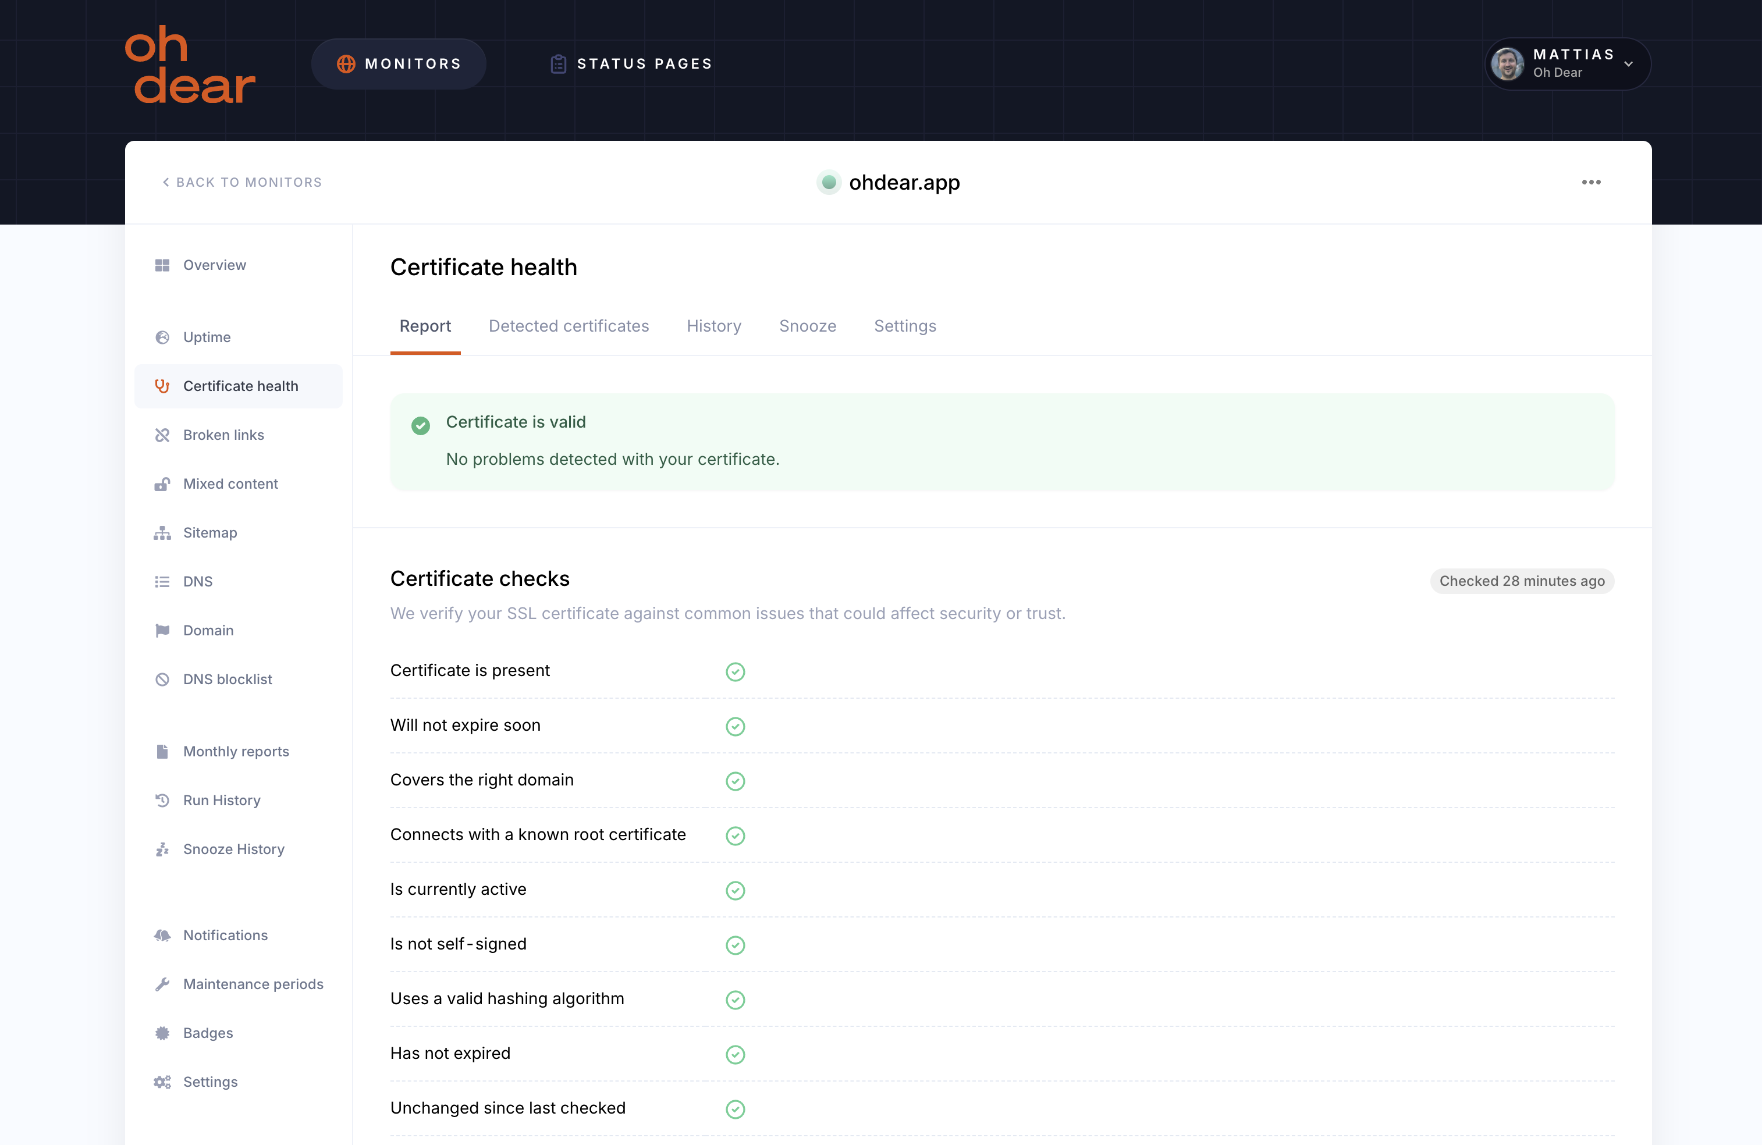Switch to the Detected certificates tab
The width and height of the screenshot is (1762, 1145).
pos(569,326)
